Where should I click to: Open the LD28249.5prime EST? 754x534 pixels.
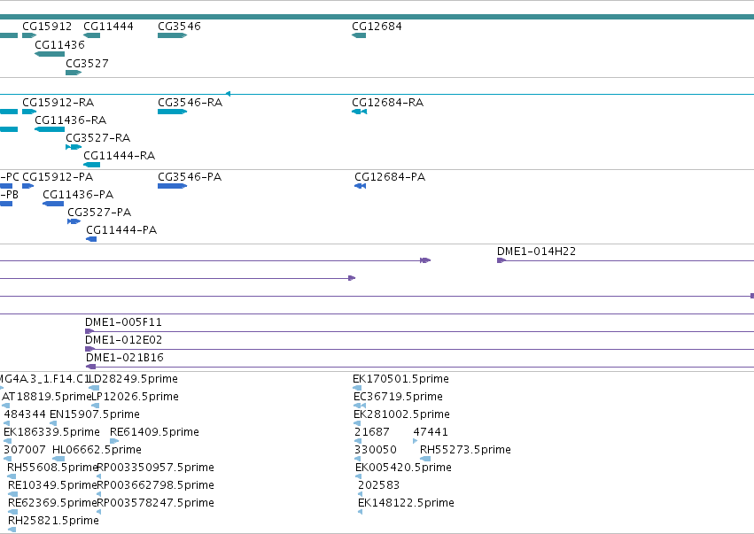tap(94, 388)
